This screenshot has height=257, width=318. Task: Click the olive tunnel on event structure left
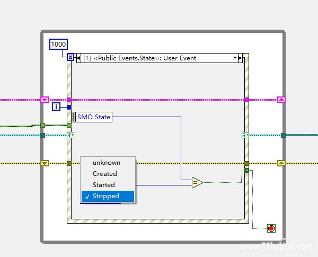click(69, 163)
